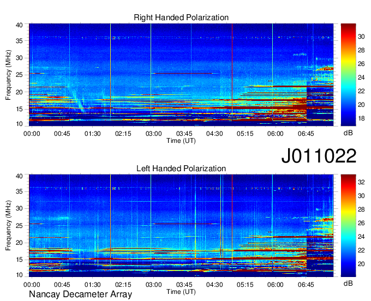Click the Nancay Decameter Array caption
371x301 pixels.
pyautogui.click(x=80, y=294)
